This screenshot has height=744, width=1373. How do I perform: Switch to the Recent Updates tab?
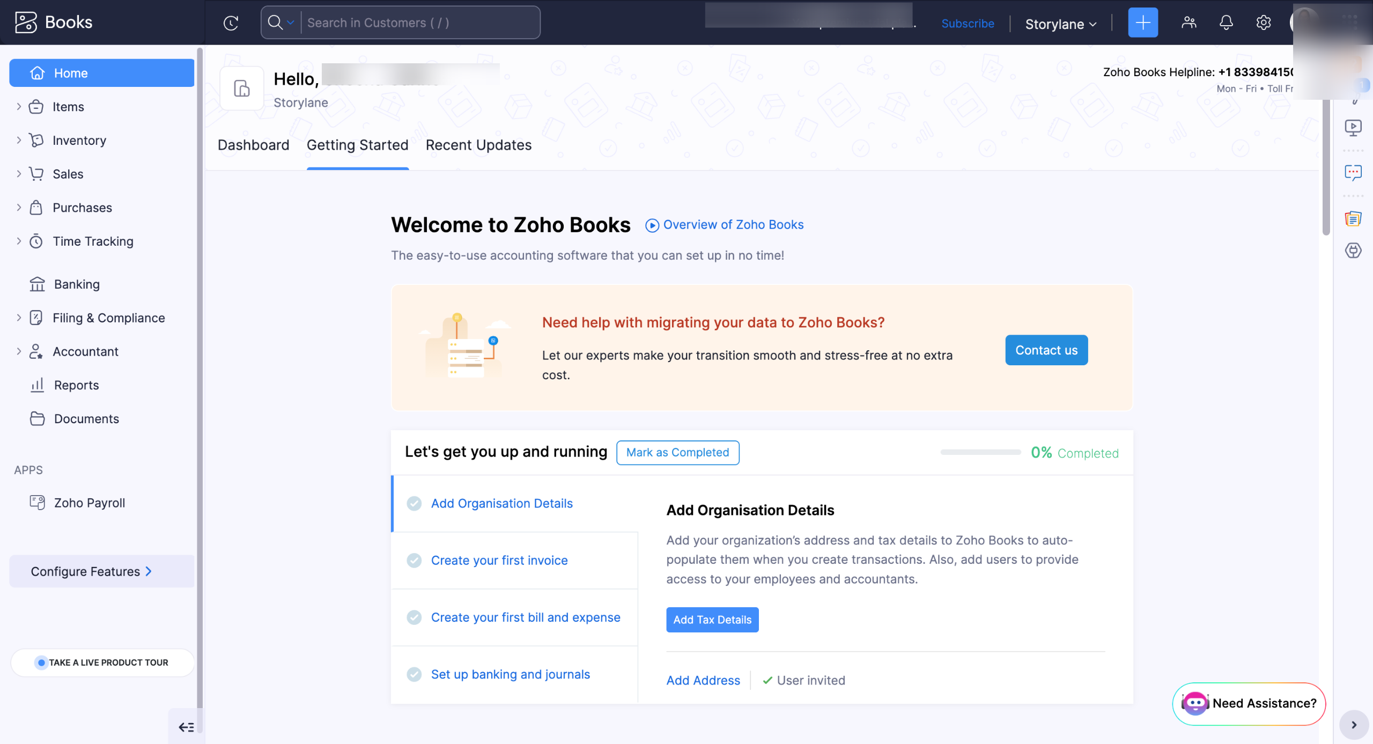[x=478, y=145]
